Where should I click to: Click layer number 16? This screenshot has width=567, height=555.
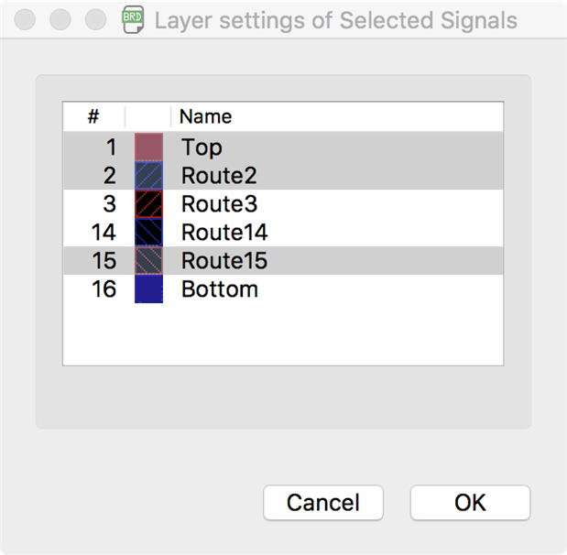[x=104, y=289]
